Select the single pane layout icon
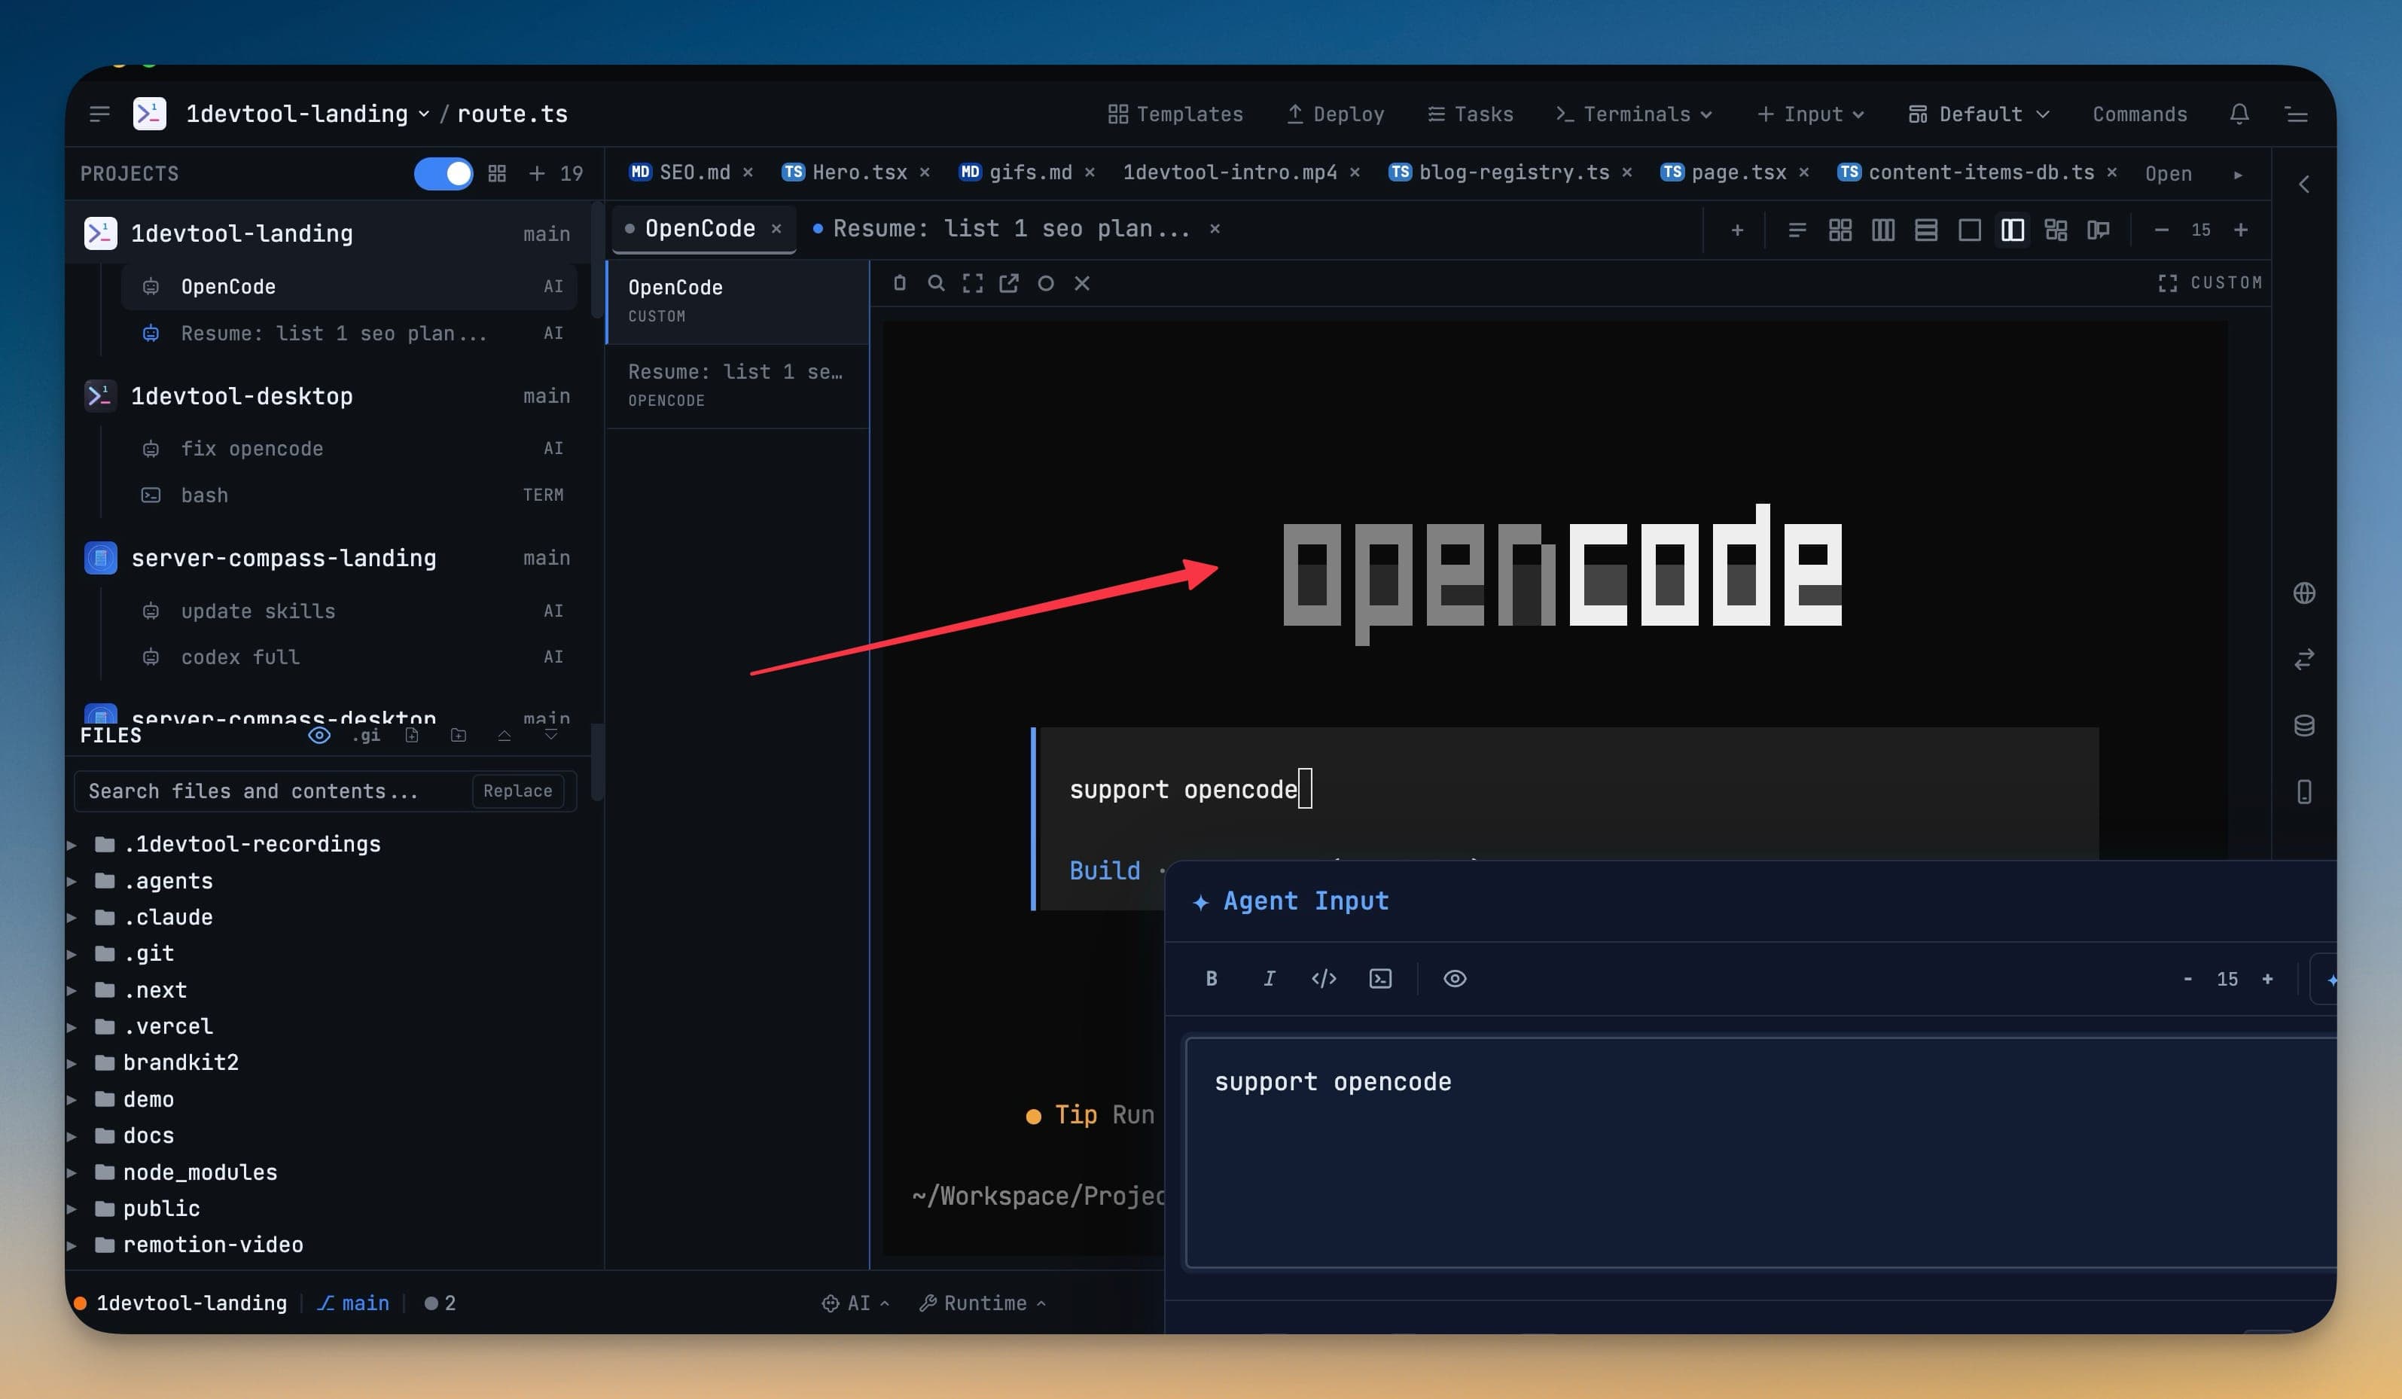Viewport: 2402px width, 1399px height. (1969, 230)
